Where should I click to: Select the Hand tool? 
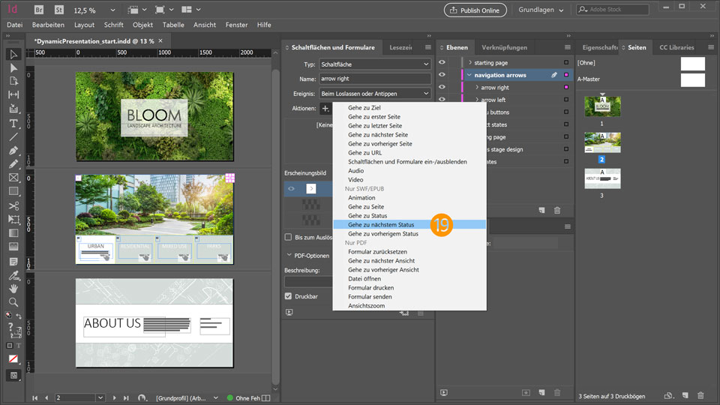click(x=13, y=289)
